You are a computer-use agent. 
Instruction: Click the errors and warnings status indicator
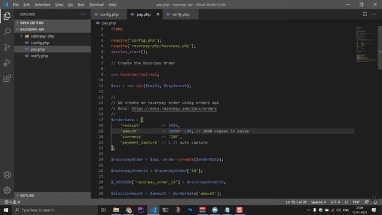(12, 202)
